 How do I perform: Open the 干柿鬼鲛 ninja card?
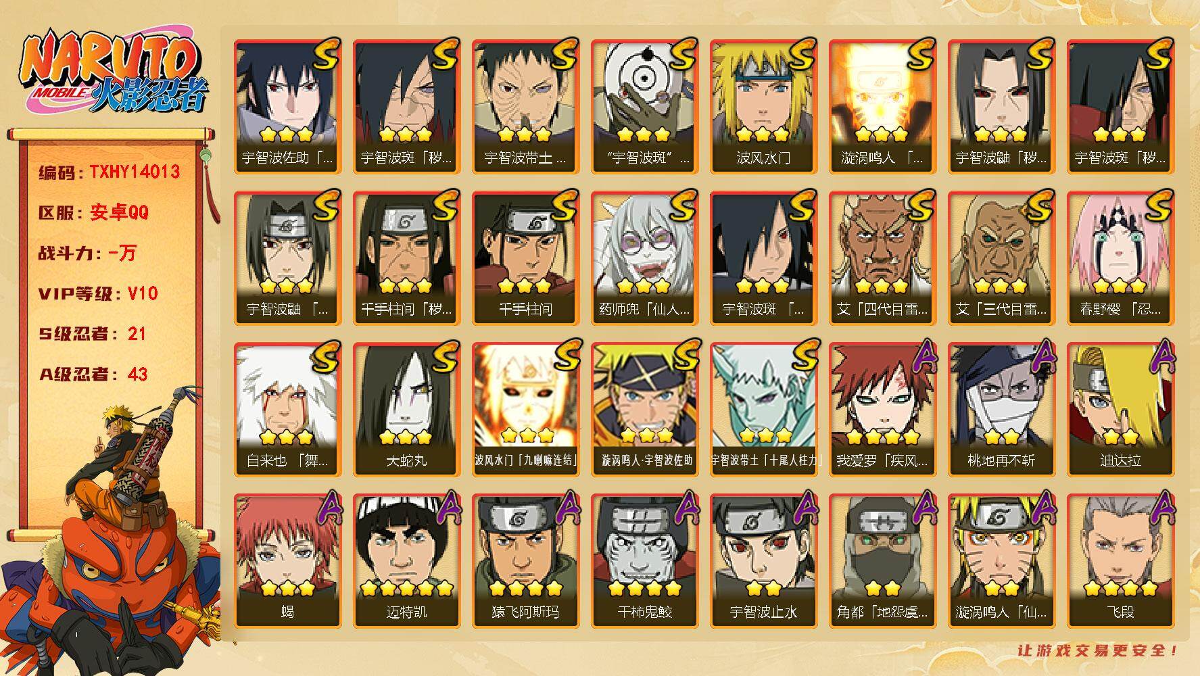(644, 560)
